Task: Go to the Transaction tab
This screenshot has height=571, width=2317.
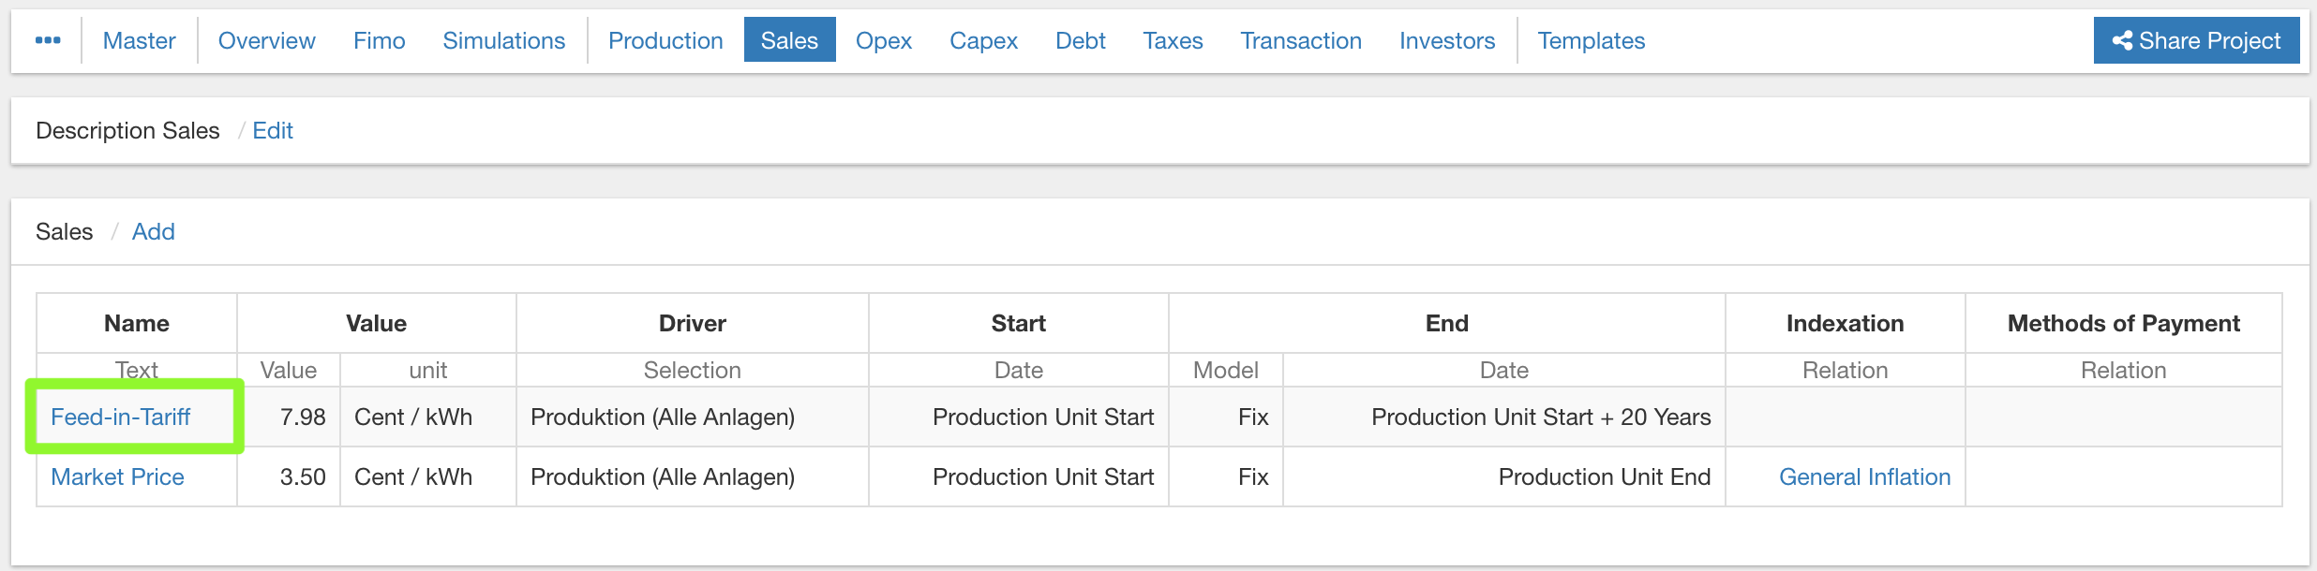Action: point(1300,40)
